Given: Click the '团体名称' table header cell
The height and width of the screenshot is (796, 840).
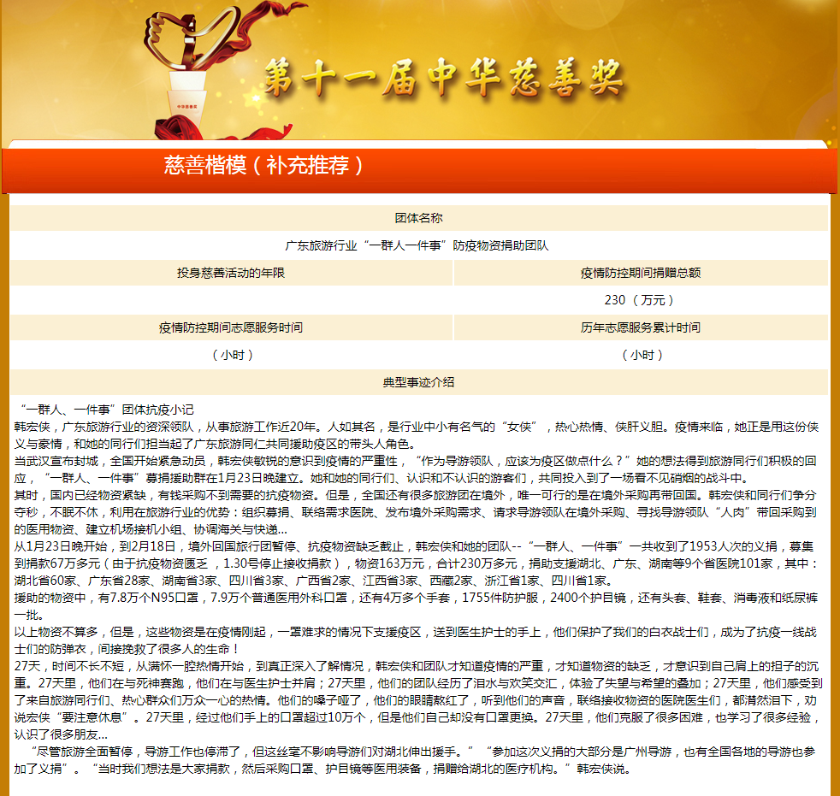Looking at the screenshot, I should coord(420,216).
